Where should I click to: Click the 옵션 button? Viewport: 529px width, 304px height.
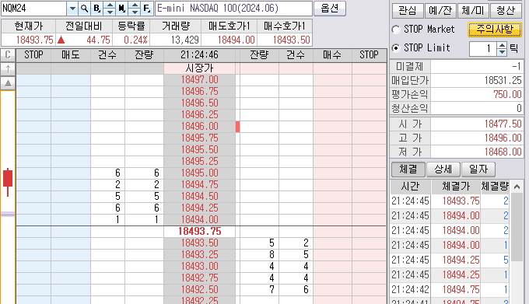330,9
